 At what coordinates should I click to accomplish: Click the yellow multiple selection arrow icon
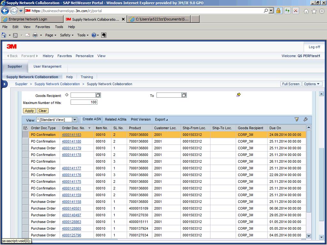(x=239, y=94)
